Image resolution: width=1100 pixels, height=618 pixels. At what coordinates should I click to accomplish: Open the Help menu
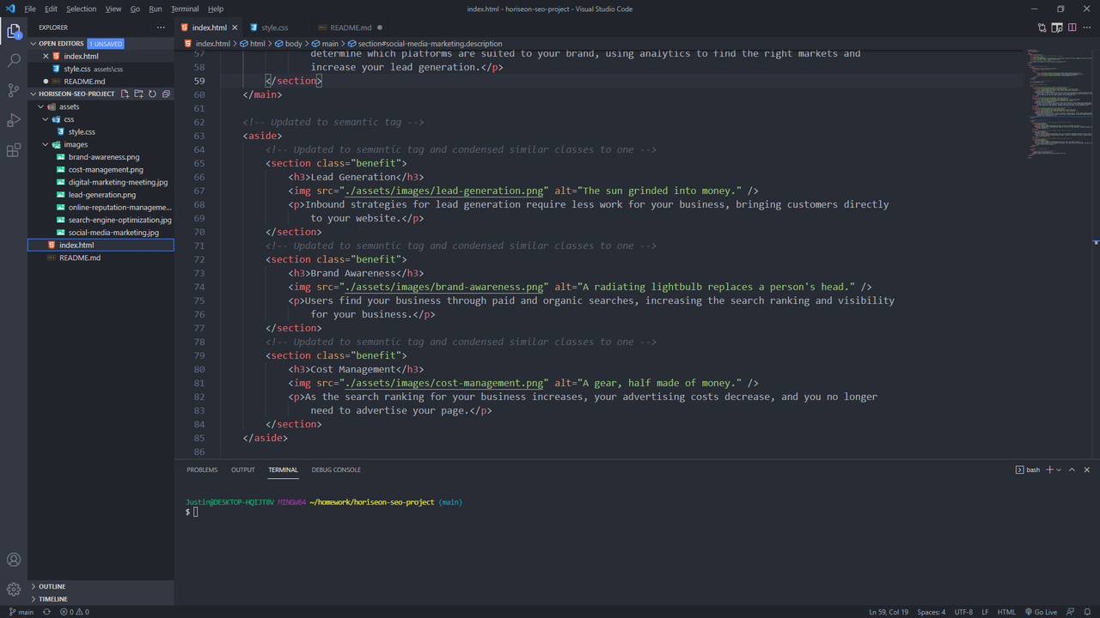[216, 9]
